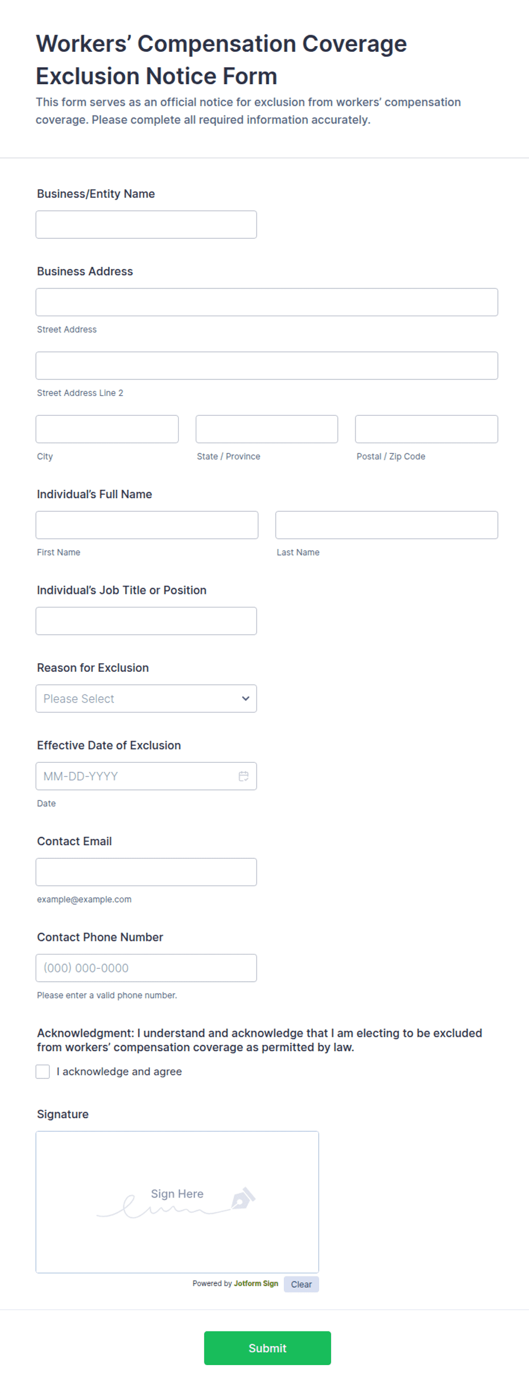Follow the Jotform Sign link
529x1393 pixels.
pyautogui.click(x=256, y=1283)
